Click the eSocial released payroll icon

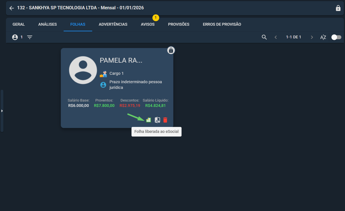click(148, 120)
